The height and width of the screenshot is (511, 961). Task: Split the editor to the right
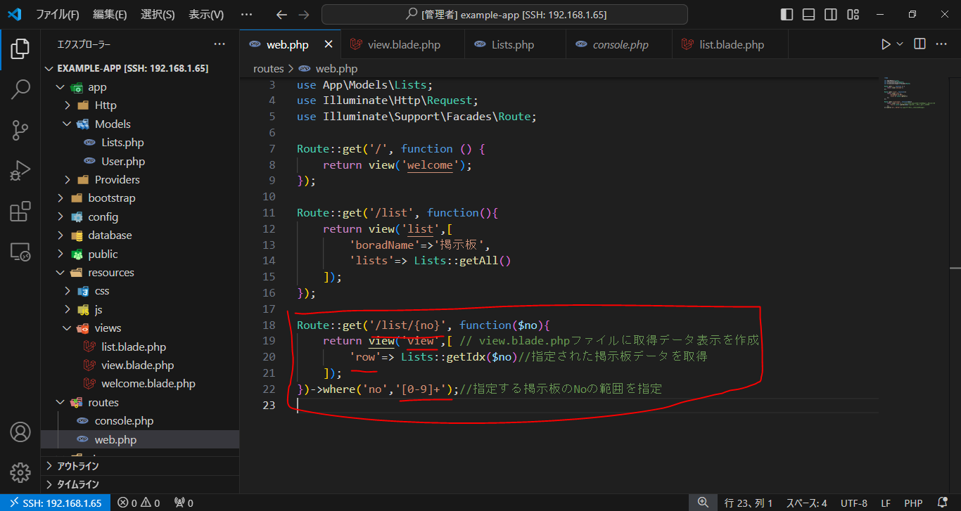[919, 44]
